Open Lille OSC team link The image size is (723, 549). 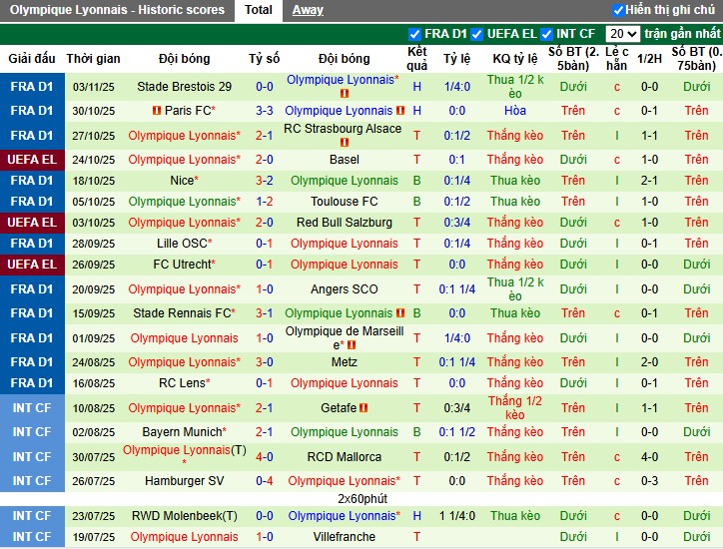coord(182,244)
